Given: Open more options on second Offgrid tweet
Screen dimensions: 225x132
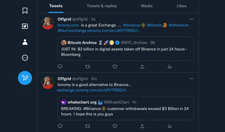Looking at the screenshot, I should [192, 79].
